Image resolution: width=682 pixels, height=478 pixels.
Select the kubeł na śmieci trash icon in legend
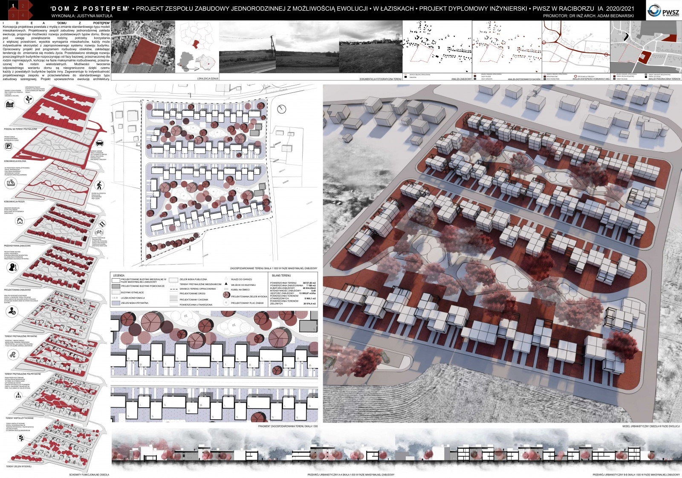pyautogui.click(x=225, y=289)
